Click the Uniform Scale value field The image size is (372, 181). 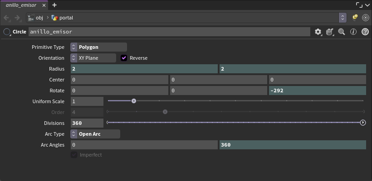87,101
